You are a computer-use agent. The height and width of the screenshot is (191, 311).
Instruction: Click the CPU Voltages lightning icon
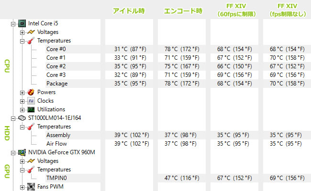(31, 32)
